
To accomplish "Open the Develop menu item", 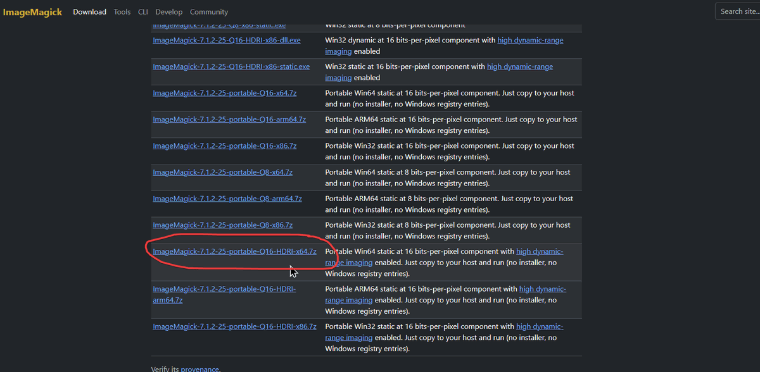I will [x=169, y=12].
